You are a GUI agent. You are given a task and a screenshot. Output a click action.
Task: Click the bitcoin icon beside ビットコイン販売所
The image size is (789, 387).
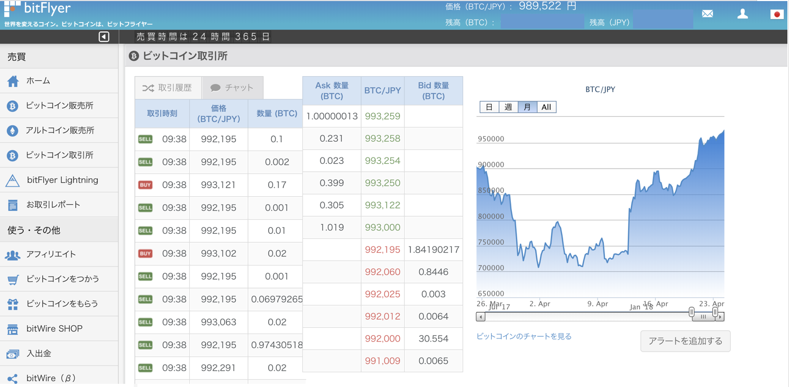(13, 106)
